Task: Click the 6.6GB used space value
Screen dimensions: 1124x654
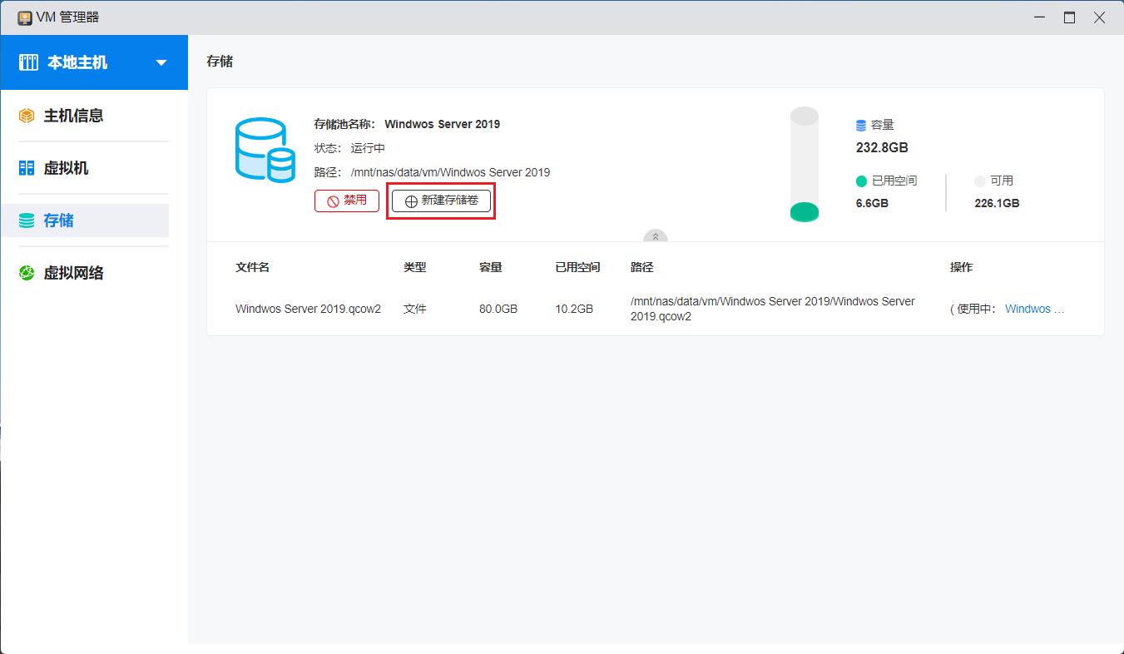Action: coord(872,203)
